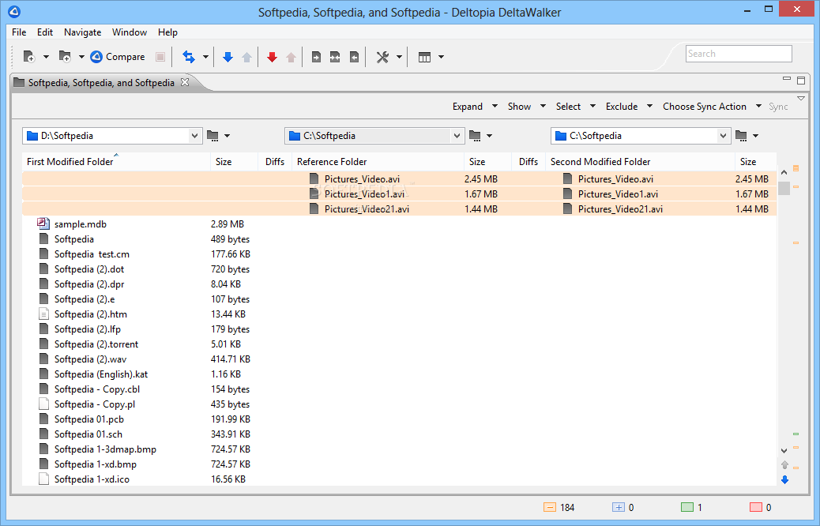Select the Softpedia - Copy.pl file
Image resolution: width=820 pixels, height=526 pixels.
tap(95, 404)
